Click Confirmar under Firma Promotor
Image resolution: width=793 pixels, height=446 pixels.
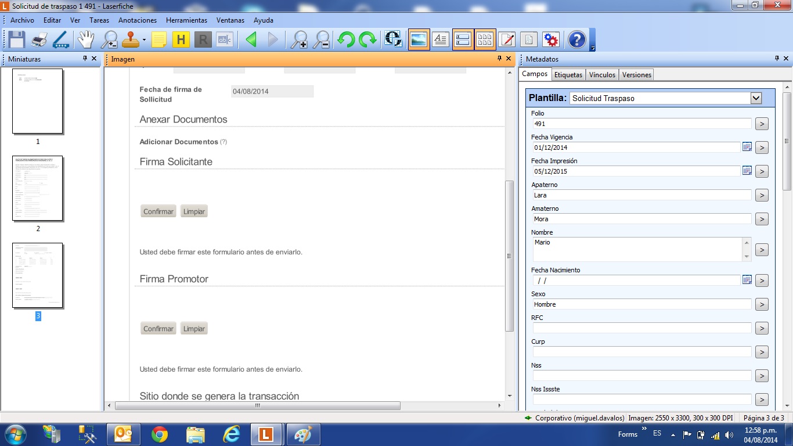[x=158, y=329]
